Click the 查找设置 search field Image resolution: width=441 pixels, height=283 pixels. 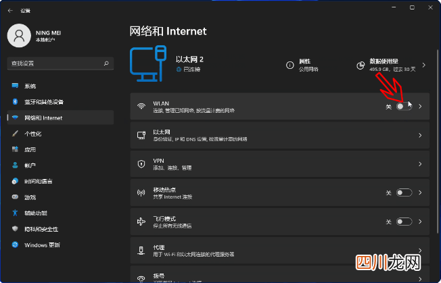60,63
